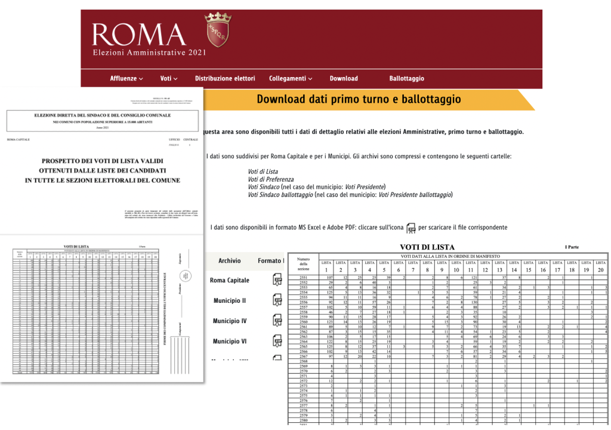Click the large "VOTI DI LISTA" table title
This screenshot has width=611, height=430.
click(x=427, y=247)
